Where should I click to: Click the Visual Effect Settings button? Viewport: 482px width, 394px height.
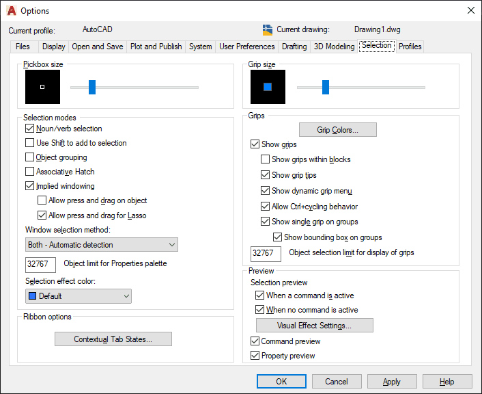click(314, 326)
